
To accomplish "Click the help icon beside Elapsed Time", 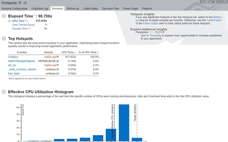I will tap(34, 15).
